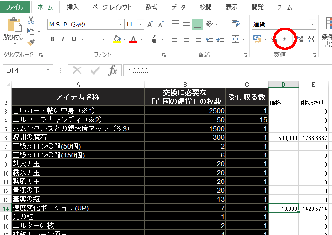Apply percent style to the cell
This screenshot has height=235, width=332.
(273, 39)
